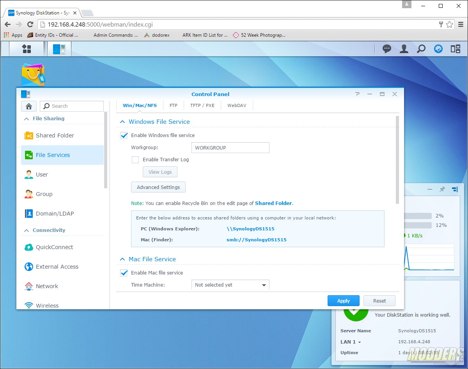This screenshot has width=468, height=369.
Task: Click the main content vertical scrollbar
Action: [397, 160]
